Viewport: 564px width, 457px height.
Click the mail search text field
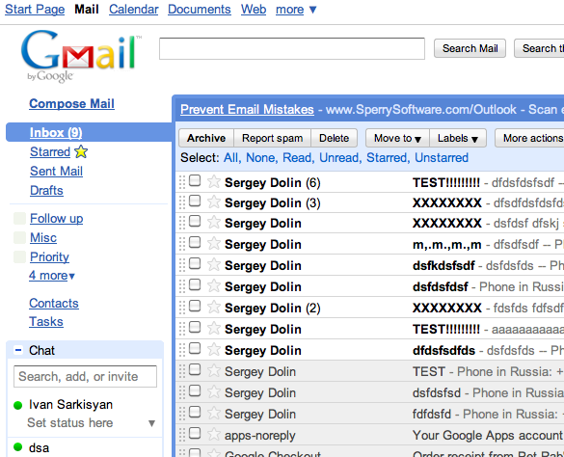pyautogui.click(x=292, y=48)
